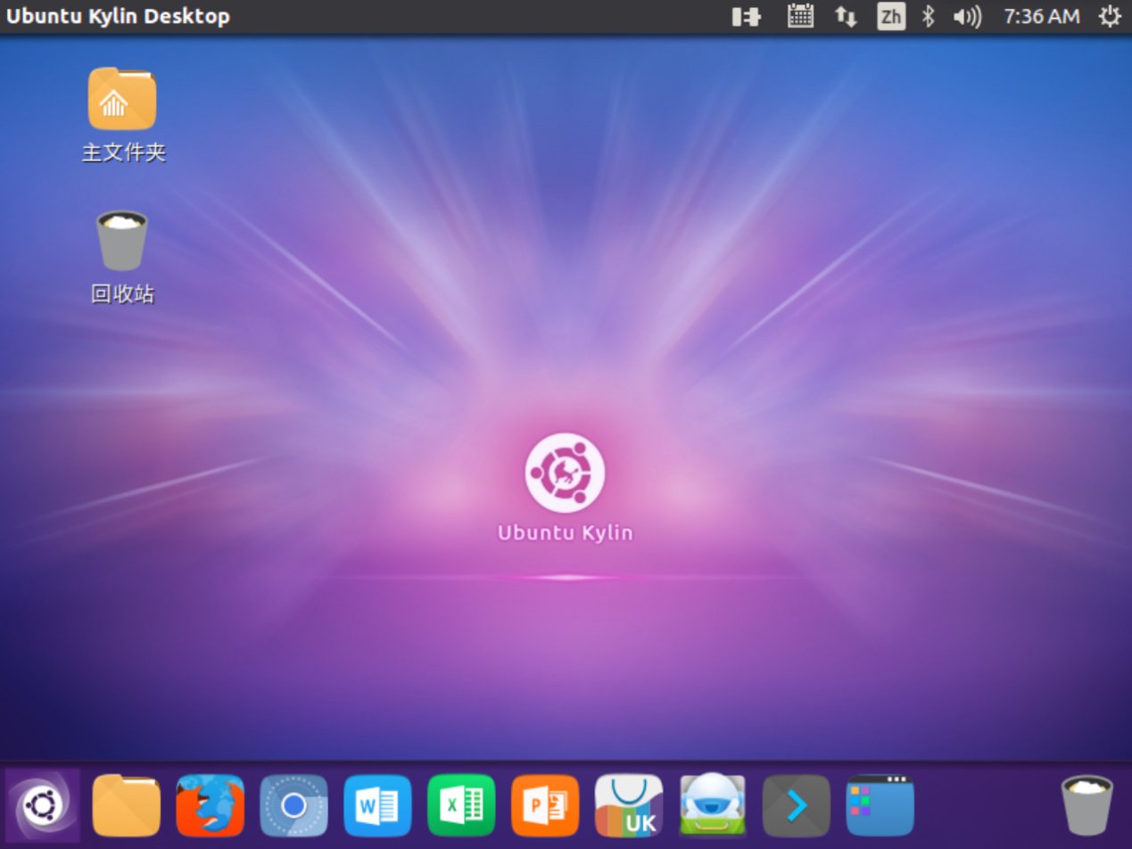1132x849 pixels.
Task: Open the terminal from the dock
Action: (x=795, y=805)
